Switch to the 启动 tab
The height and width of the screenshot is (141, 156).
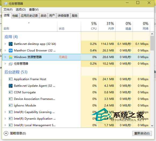[44, 16]
